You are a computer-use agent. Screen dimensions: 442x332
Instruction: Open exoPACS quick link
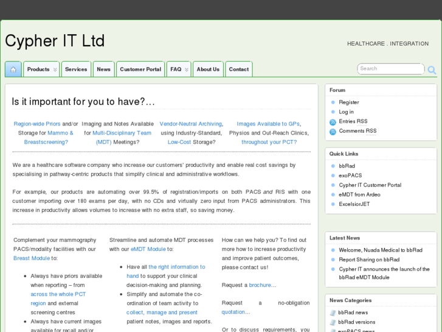[350, 175]
